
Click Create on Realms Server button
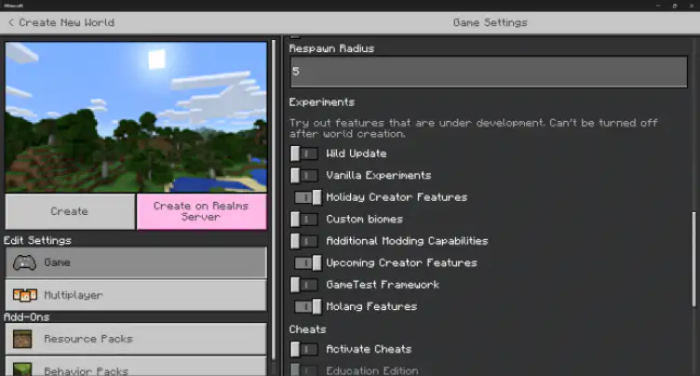pos(201,211)
